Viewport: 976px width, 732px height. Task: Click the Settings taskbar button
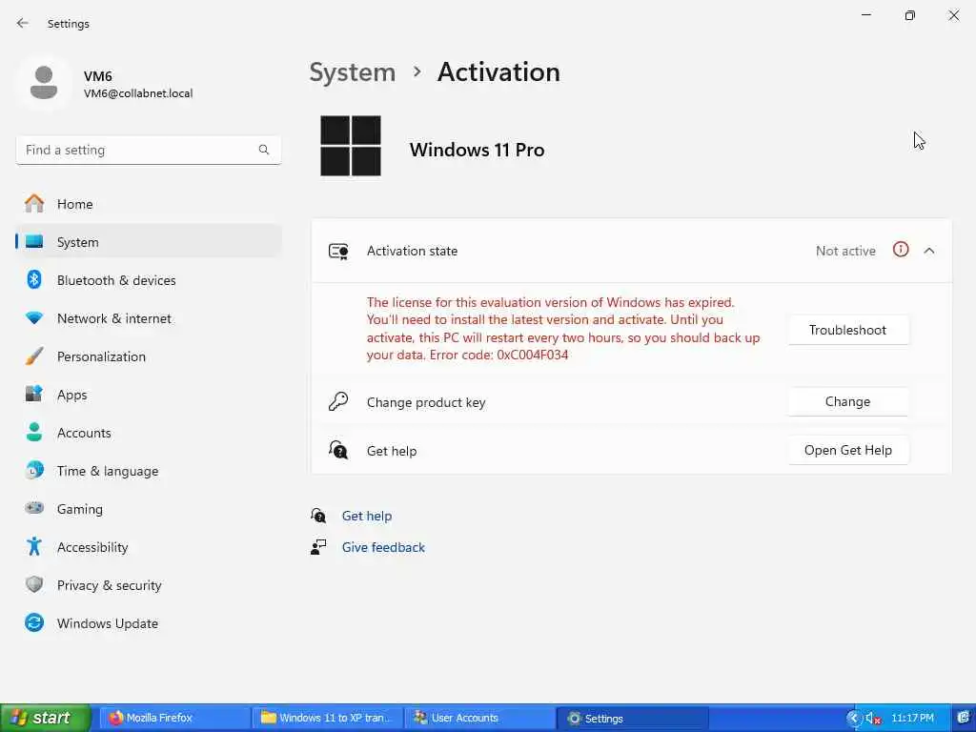click(632, 718)
